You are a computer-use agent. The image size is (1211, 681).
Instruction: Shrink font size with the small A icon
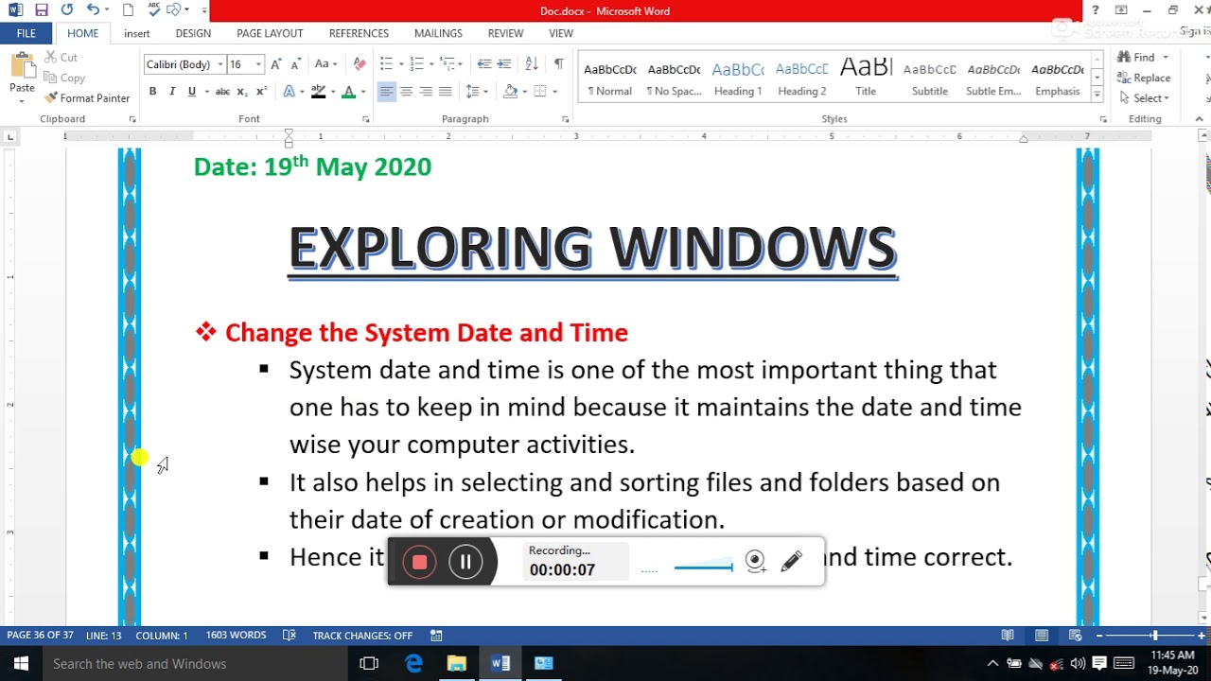point(293,64)
